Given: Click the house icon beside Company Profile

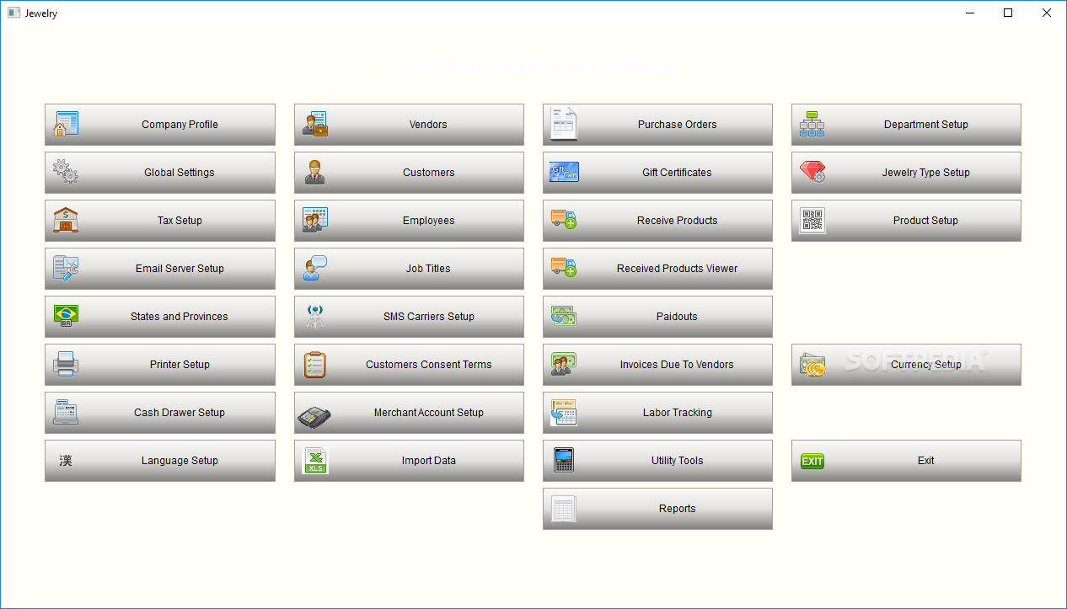Looking at the screenshot, I should point(66,124).
